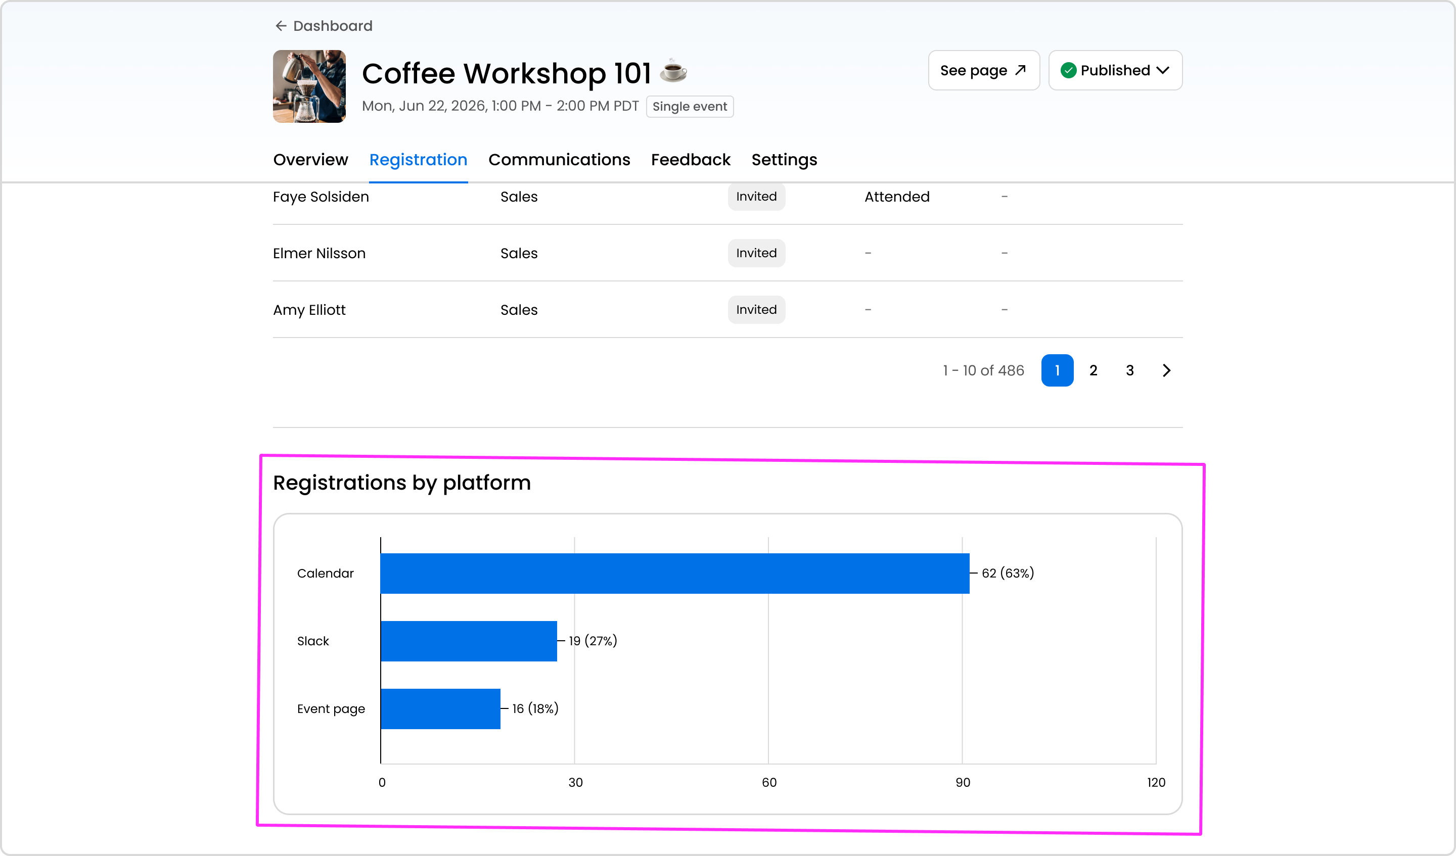The height and width of the screenshot is (856, 1456).
Task: Click the back arrow next to Dashboard
Action: click(x=281, y=26)
